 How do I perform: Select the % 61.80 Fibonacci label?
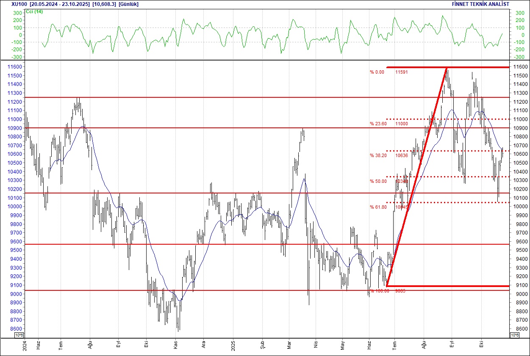click(377, 207)
